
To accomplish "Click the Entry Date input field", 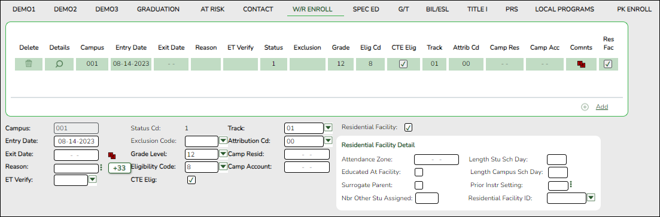I will pyautogui.click(x=76, y=141).
